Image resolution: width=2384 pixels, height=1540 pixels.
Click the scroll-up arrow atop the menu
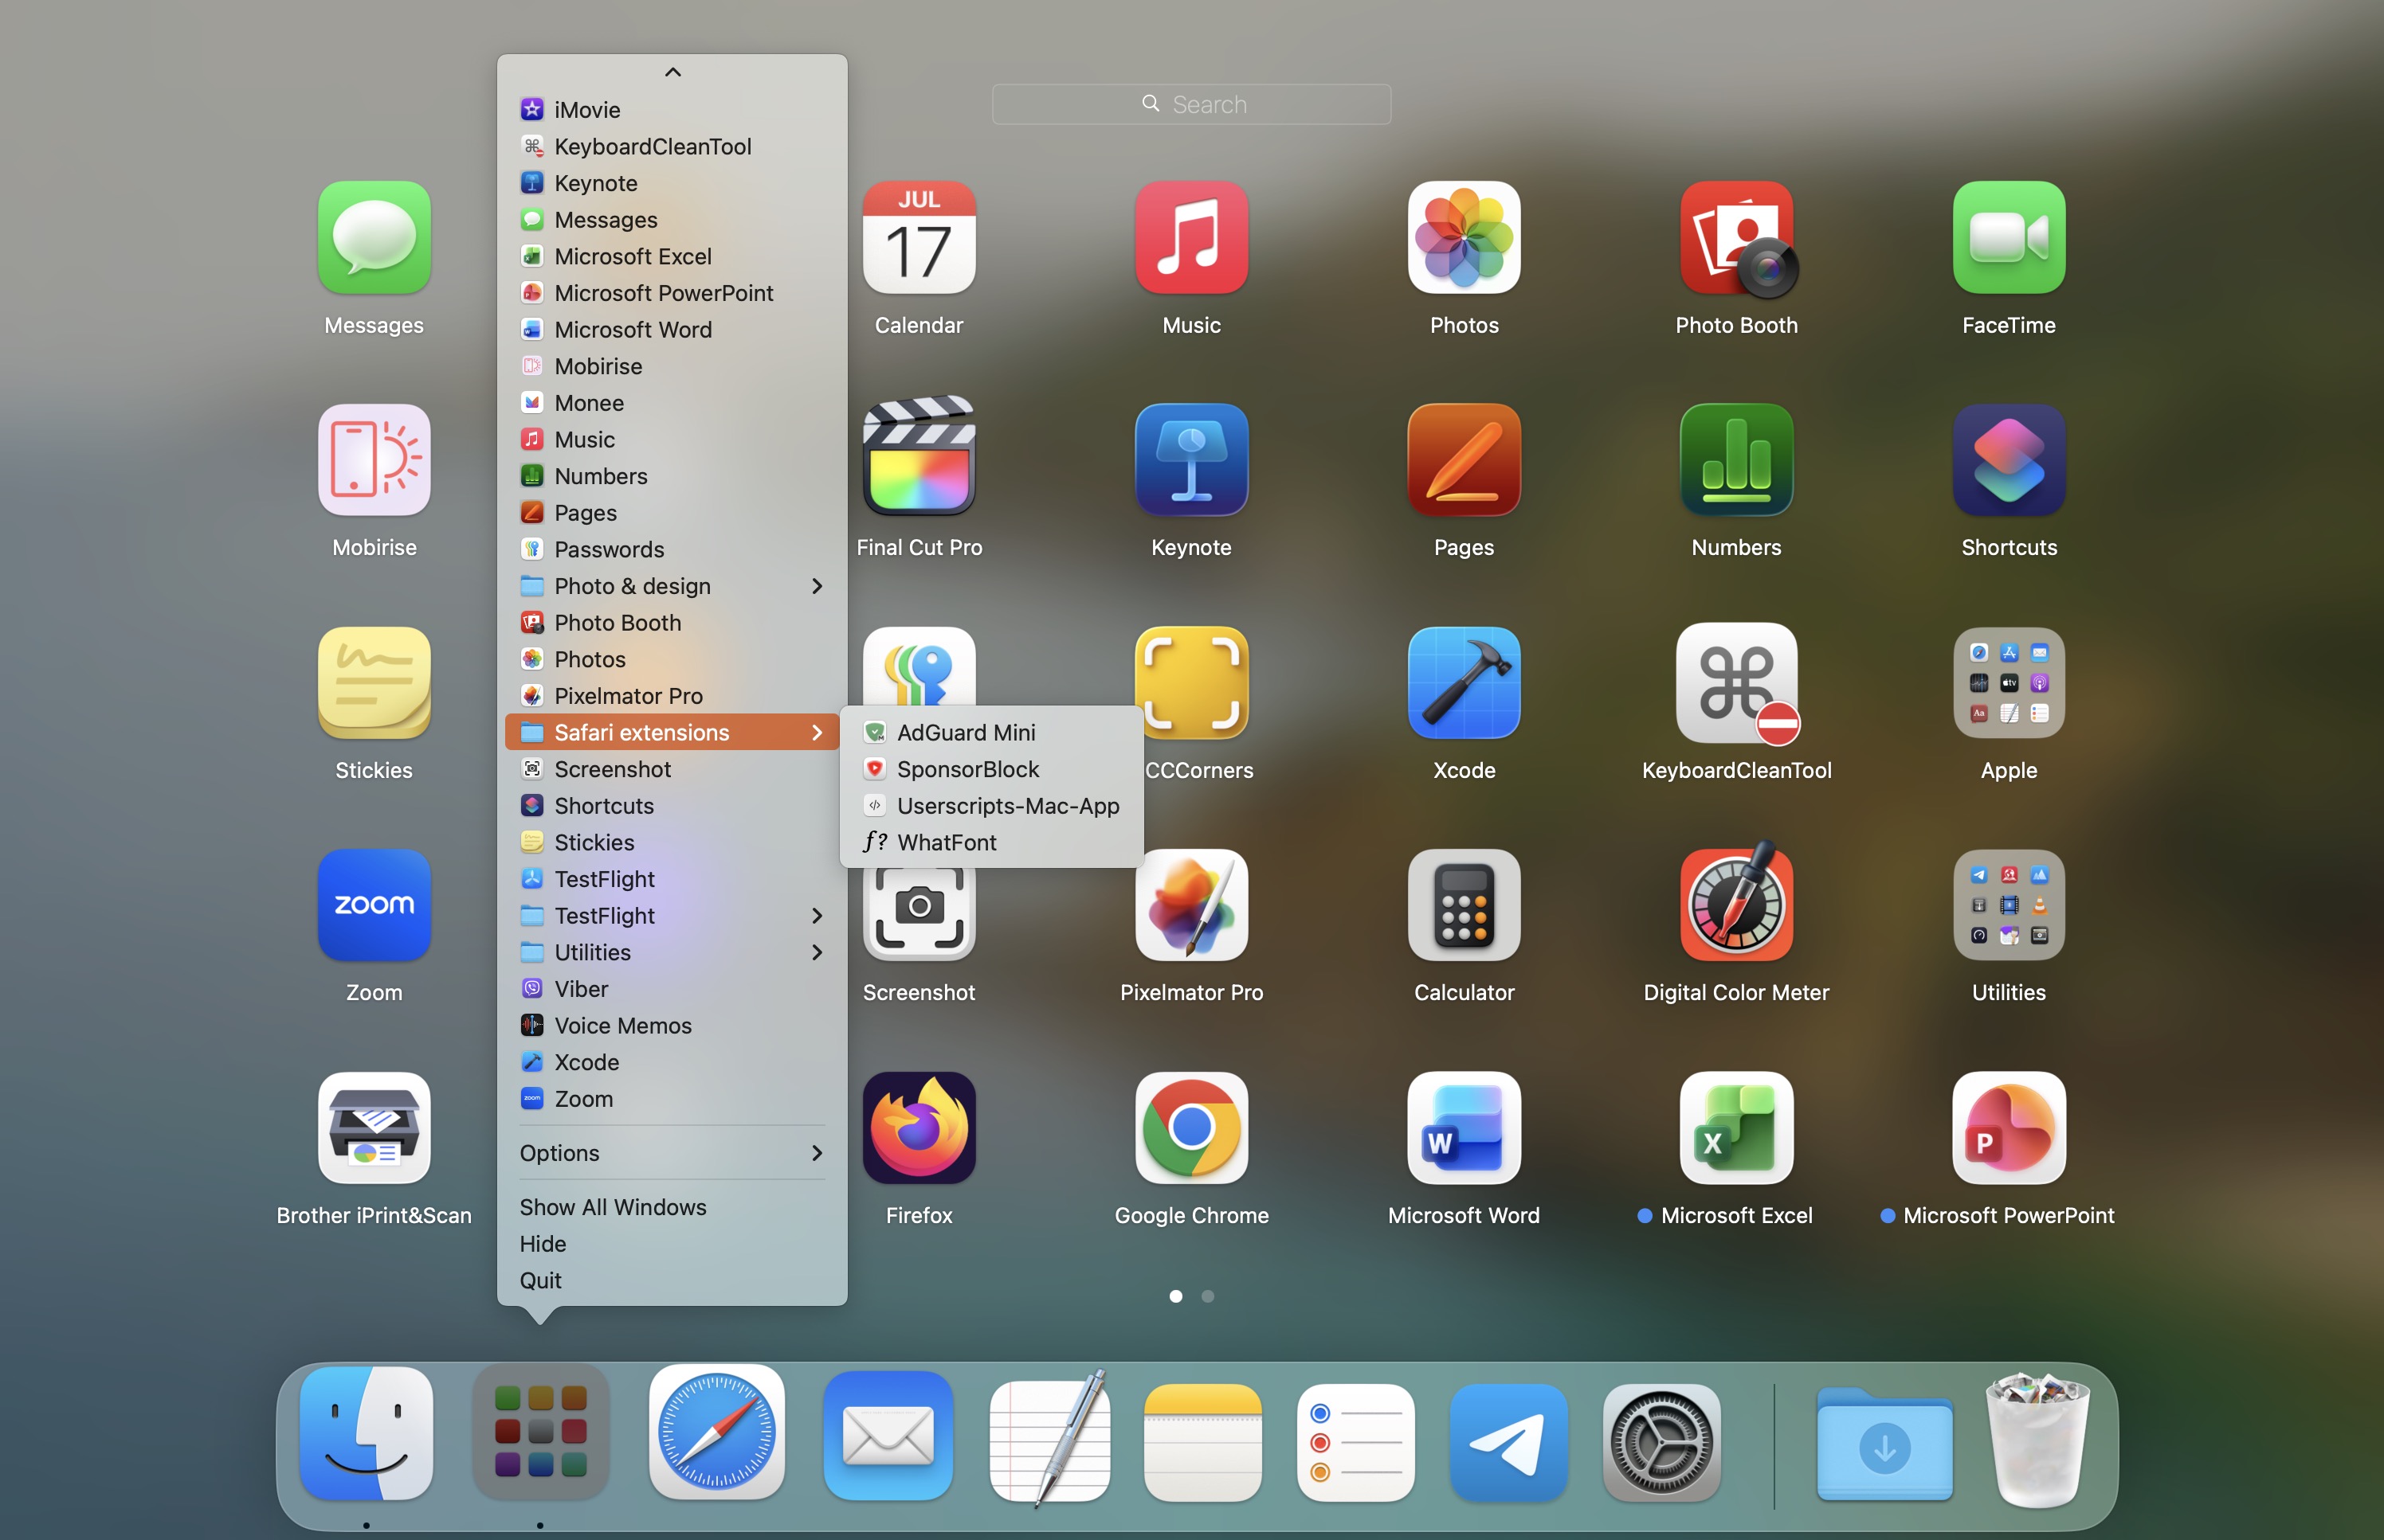(672, 72)
